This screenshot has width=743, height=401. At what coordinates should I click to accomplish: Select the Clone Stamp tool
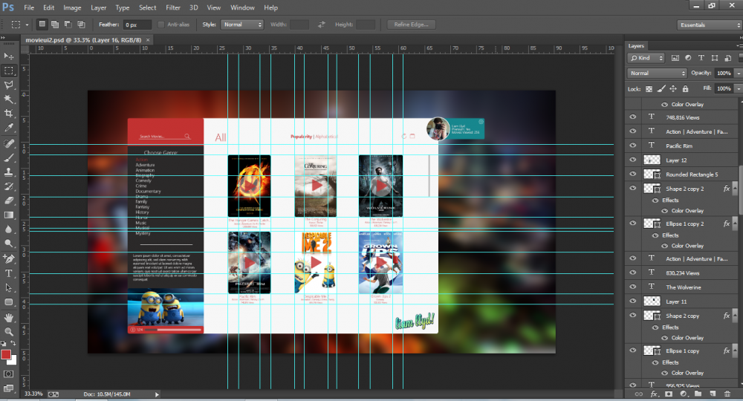pyautogui.click(x=8, y=172)
